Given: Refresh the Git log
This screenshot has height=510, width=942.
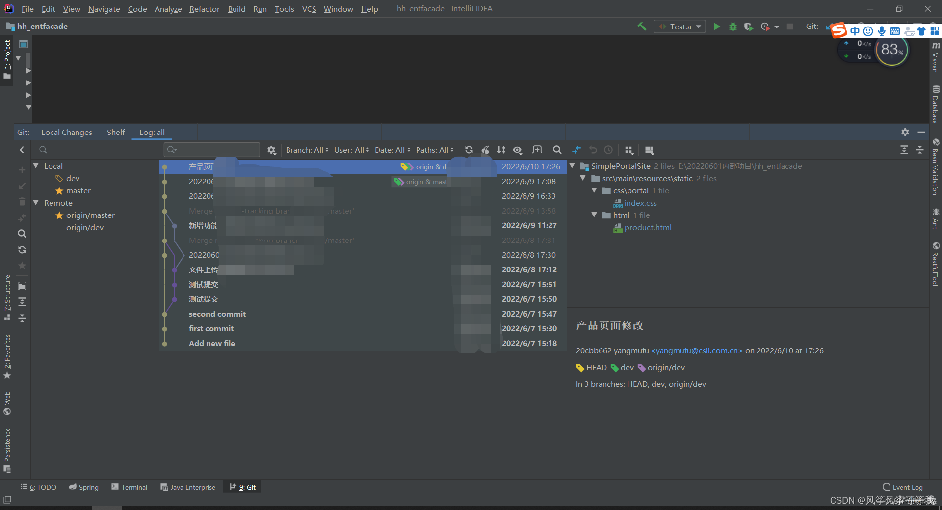Looking at the screenshot, I should tap(469, 150).
